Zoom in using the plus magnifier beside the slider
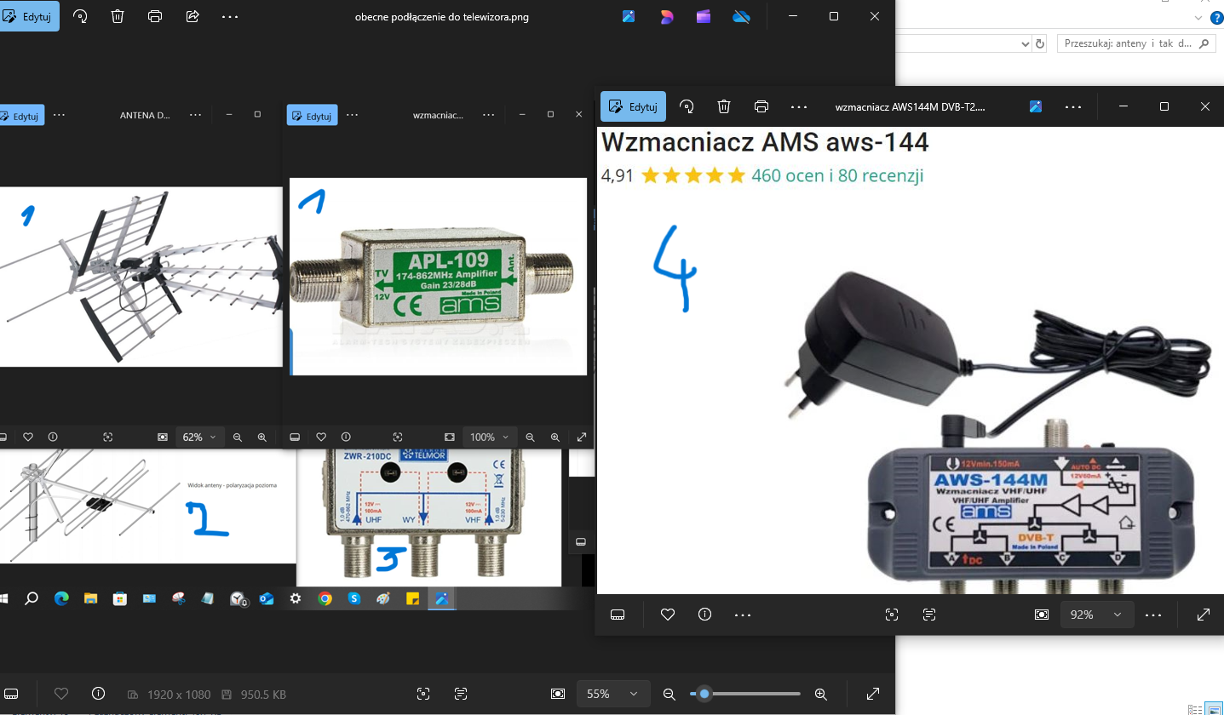 [x=821, y=694]
